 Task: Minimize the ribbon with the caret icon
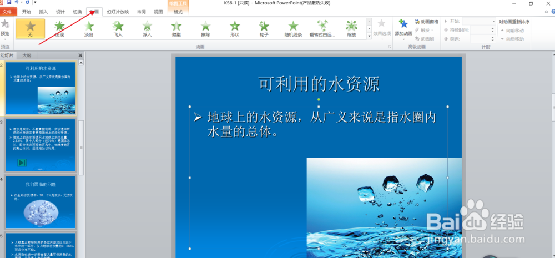coord(547,12)
